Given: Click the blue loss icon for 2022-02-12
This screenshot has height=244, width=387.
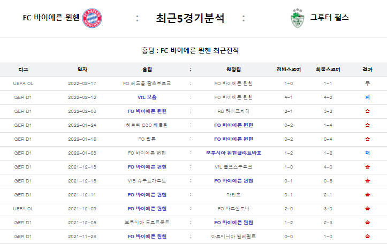Looking at the screenshot, I should (368, 97).
